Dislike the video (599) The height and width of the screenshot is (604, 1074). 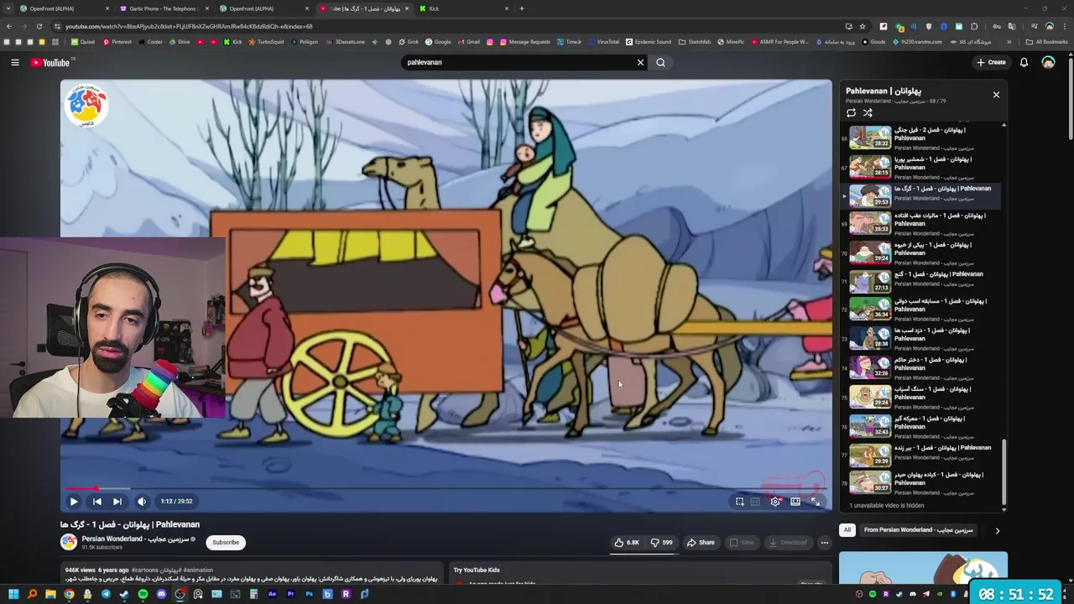tap(662, 543)
